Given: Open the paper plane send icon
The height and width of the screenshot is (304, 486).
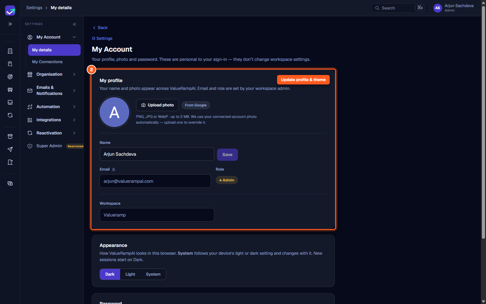Looking at the screenshot, I should click(10, 149).
